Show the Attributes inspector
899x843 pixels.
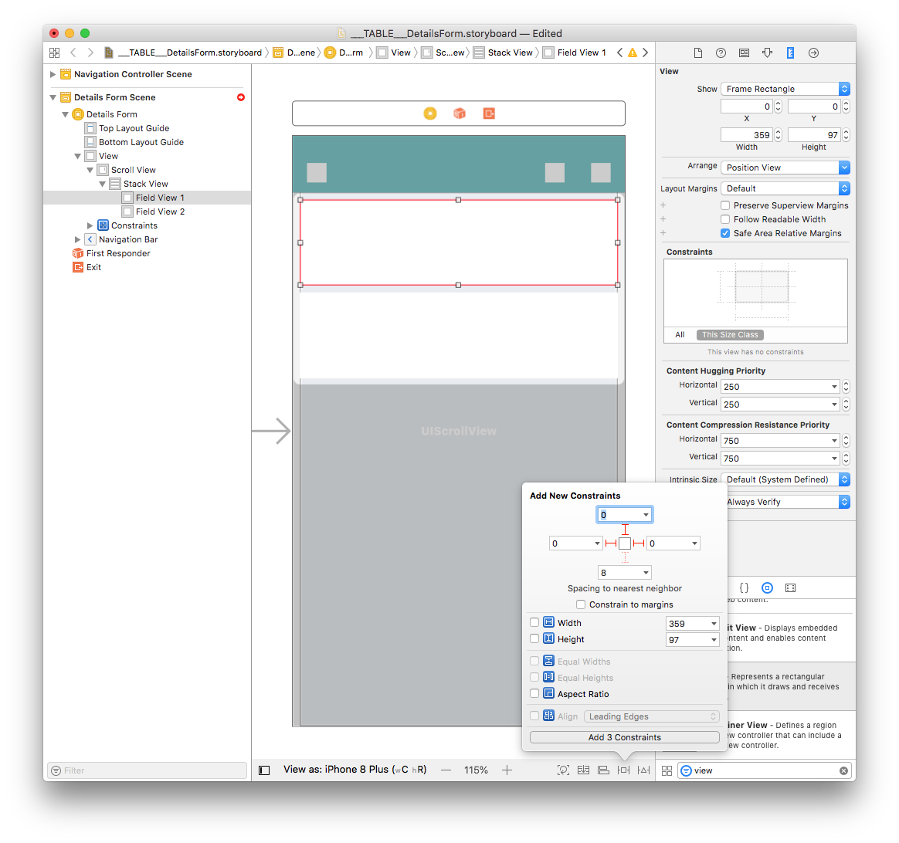tap(767, 52)
